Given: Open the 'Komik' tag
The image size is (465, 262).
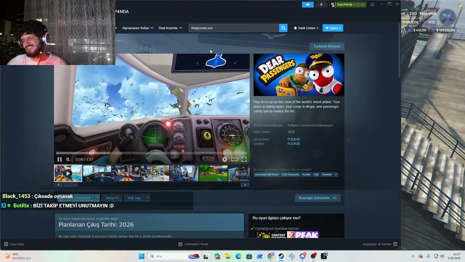Looking at the screenshot, I should (306, 175).
